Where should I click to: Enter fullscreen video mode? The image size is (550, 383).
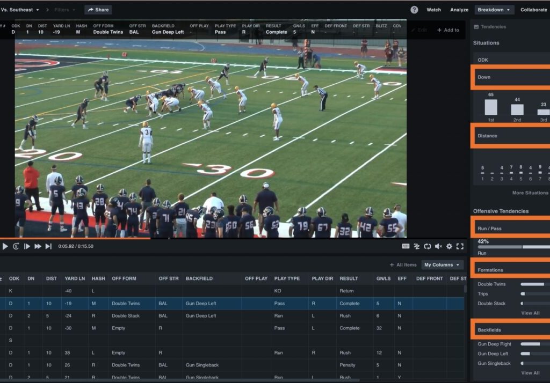click(460, 246)
